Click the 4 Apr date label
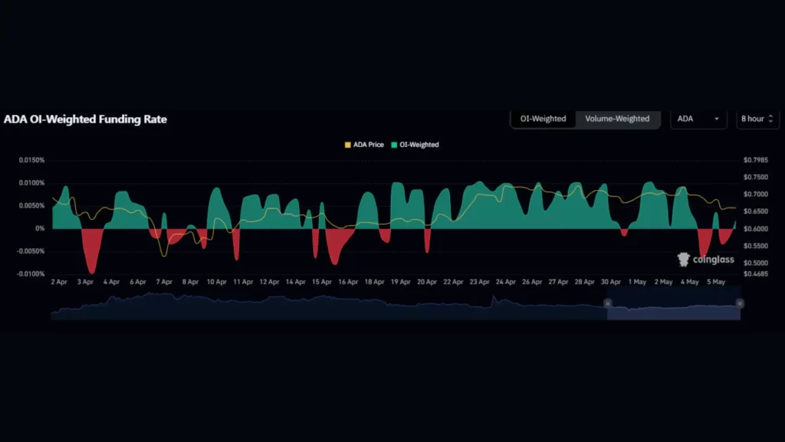 [x=111, y=282]
